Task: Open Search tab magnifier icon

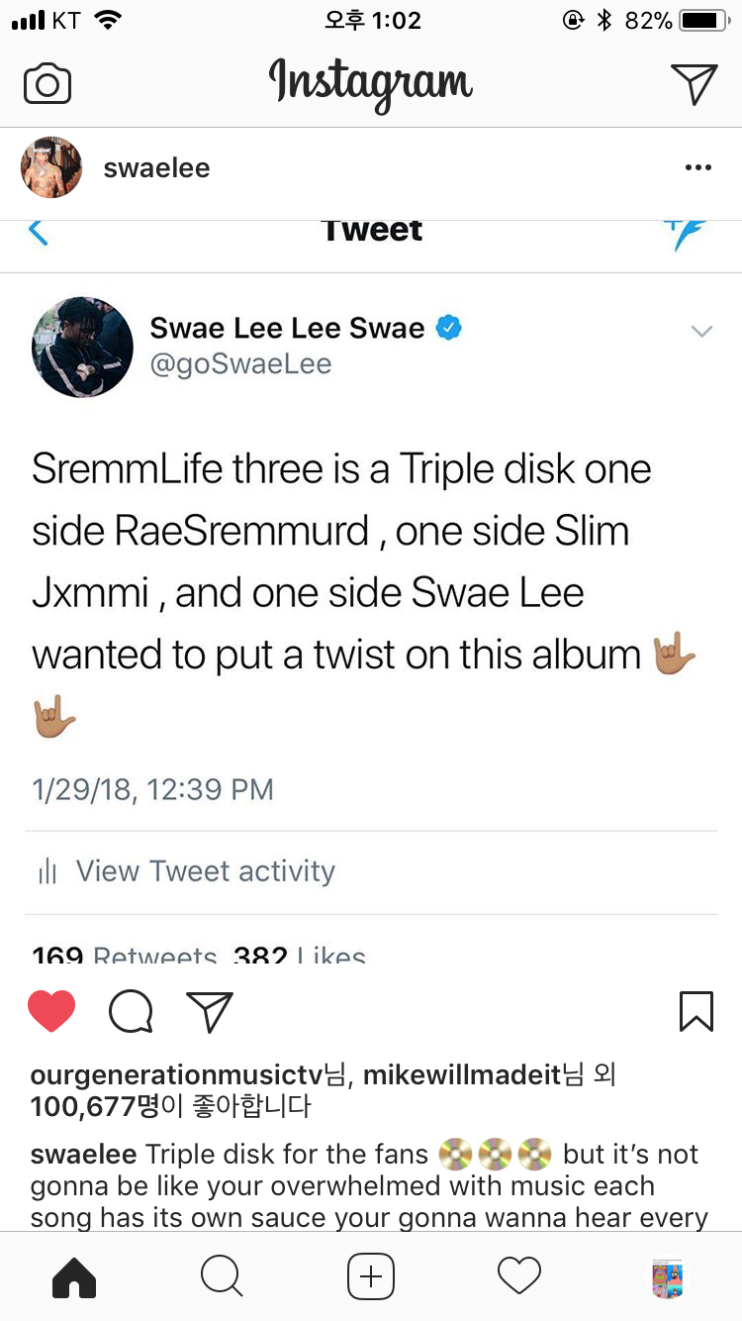Action: pos(222,1276)
